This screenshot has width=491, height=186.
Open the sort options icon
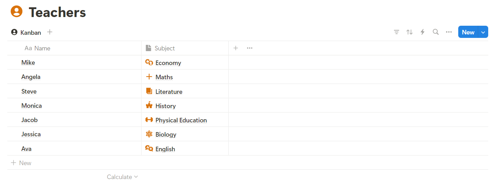click(x=409, y=32)
